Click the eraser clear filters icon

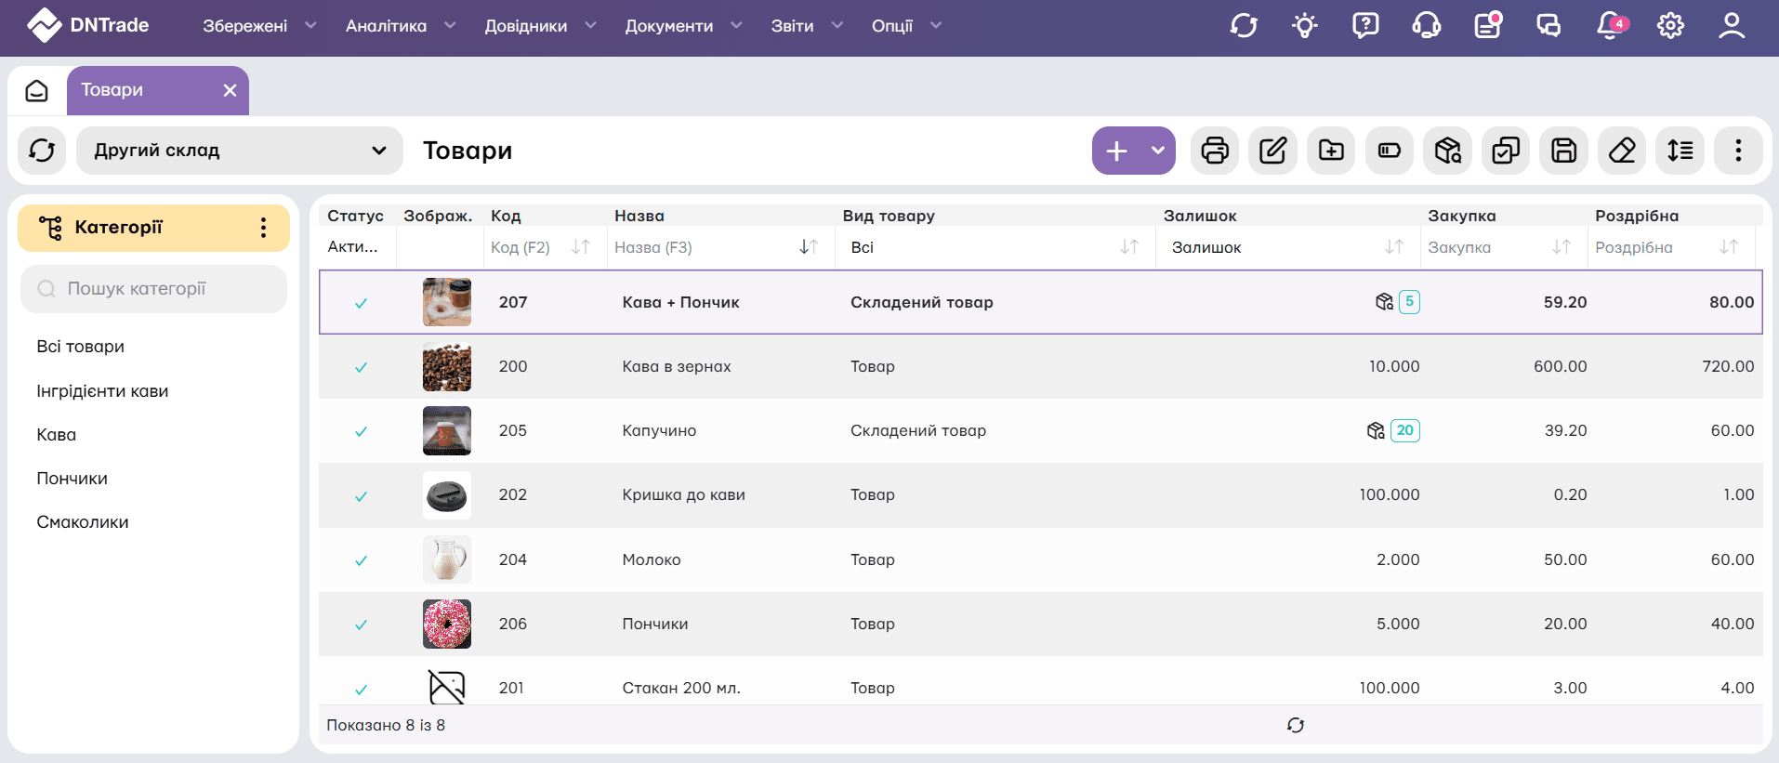[x=1622, y=151]
